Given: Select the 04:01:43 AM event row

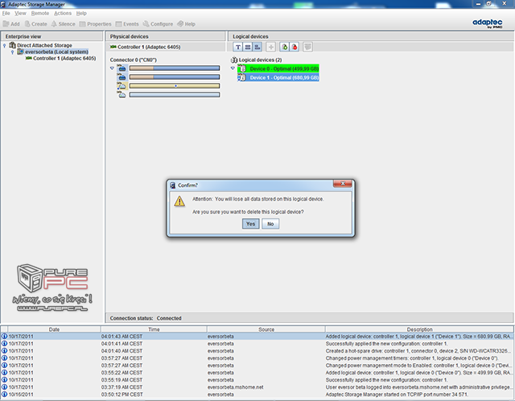Looking at the screenshot, I should [257, 337].
